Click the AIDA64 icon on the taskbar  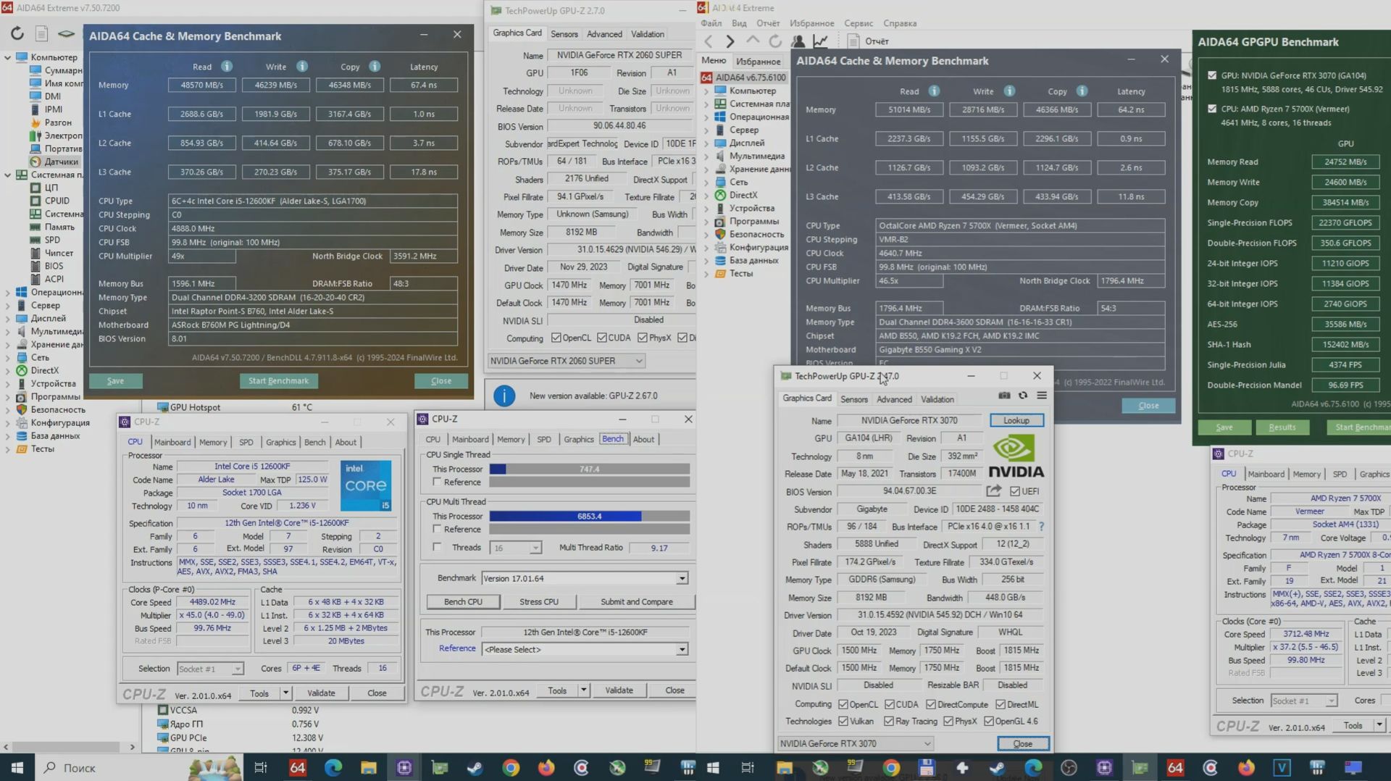tap(297, 767)
